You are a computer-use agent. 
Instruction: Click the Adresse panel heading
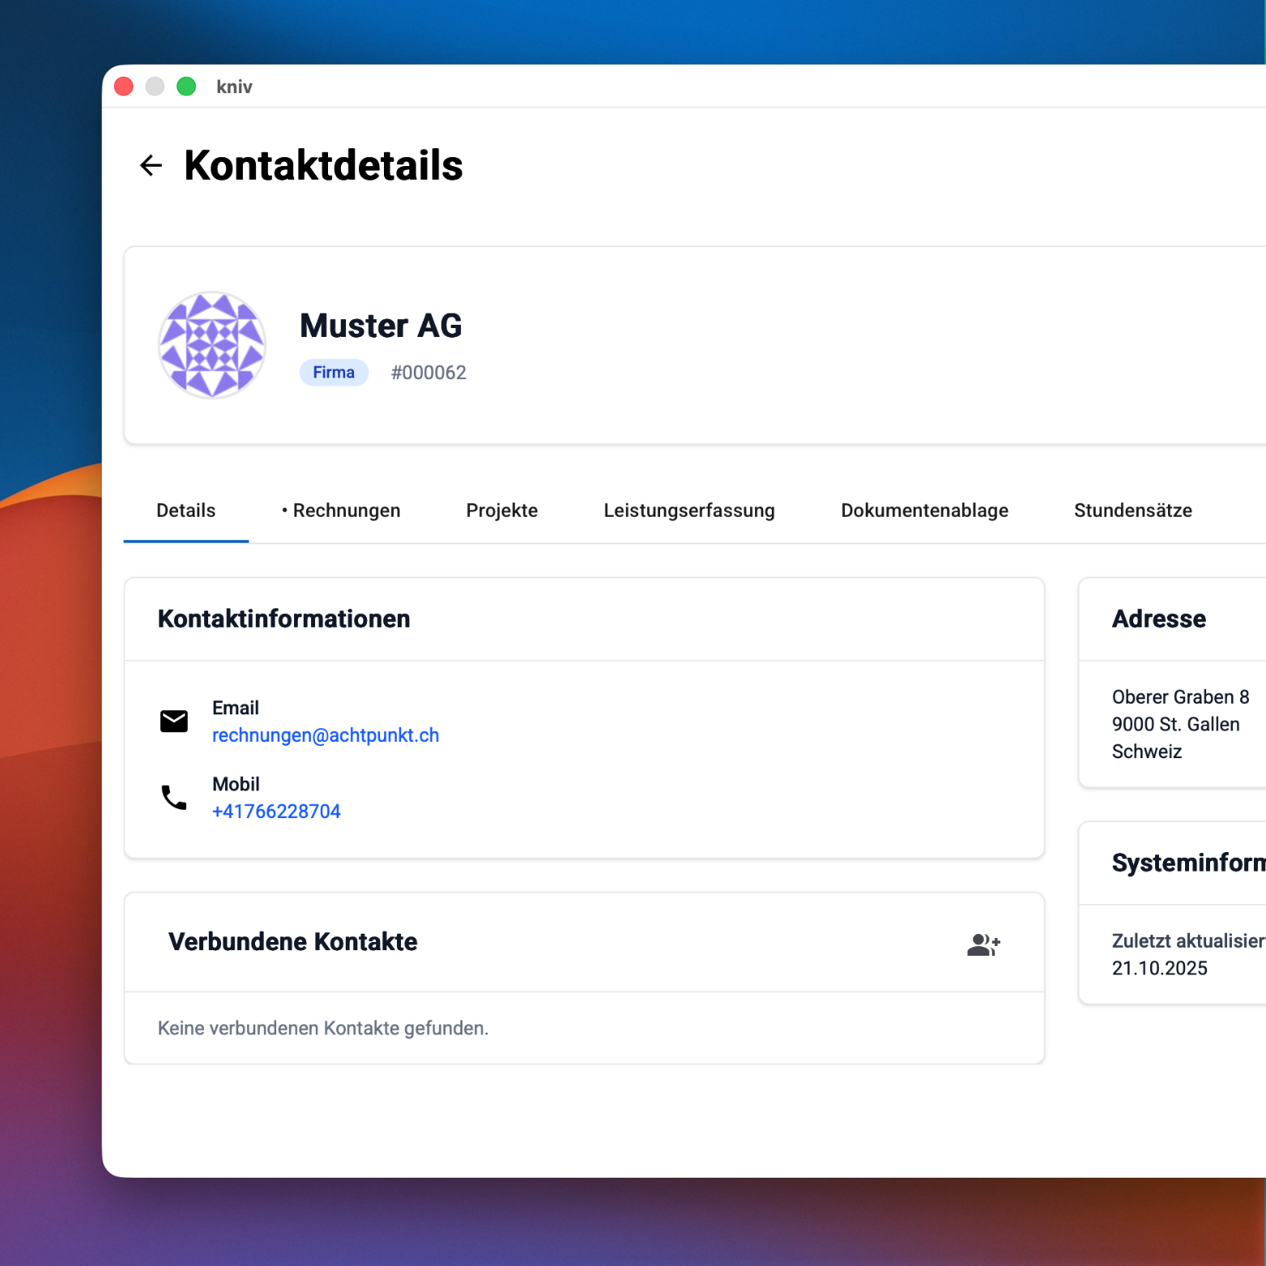pos(1158,618)
